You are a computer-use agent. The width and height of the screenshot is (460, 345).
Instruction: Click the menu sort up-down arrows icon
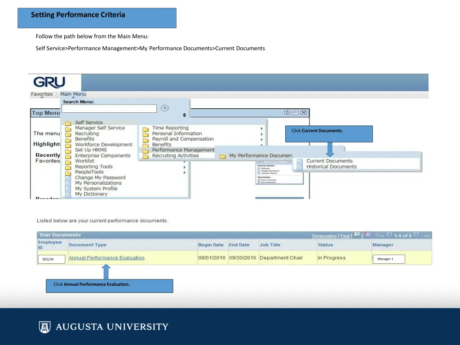[x=184, y=115]
